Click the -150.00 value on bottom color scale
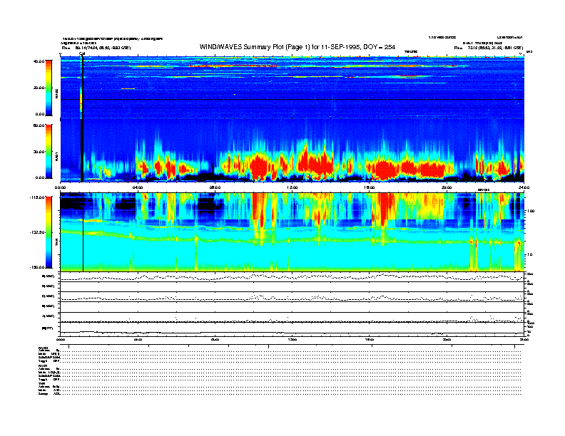565x436 pixels. (x=39, y=267)
